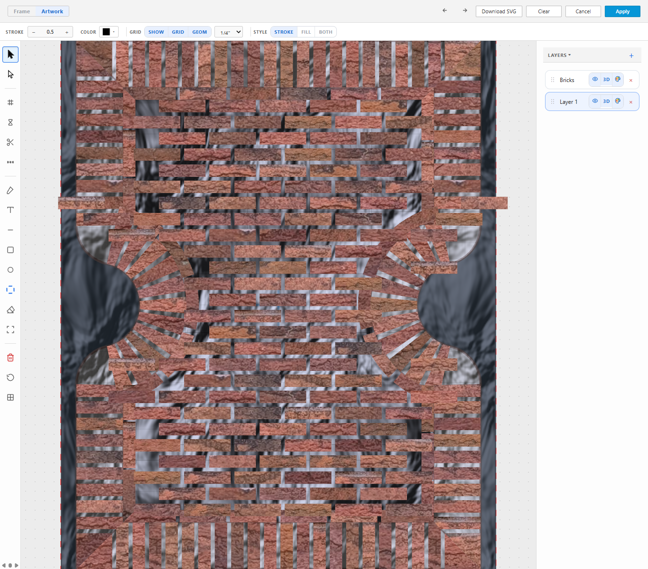Image resolution: width=648 pixels, height=569 pixels.
Task: Pick the rectangle shape tool
Action: click(10, 250)
